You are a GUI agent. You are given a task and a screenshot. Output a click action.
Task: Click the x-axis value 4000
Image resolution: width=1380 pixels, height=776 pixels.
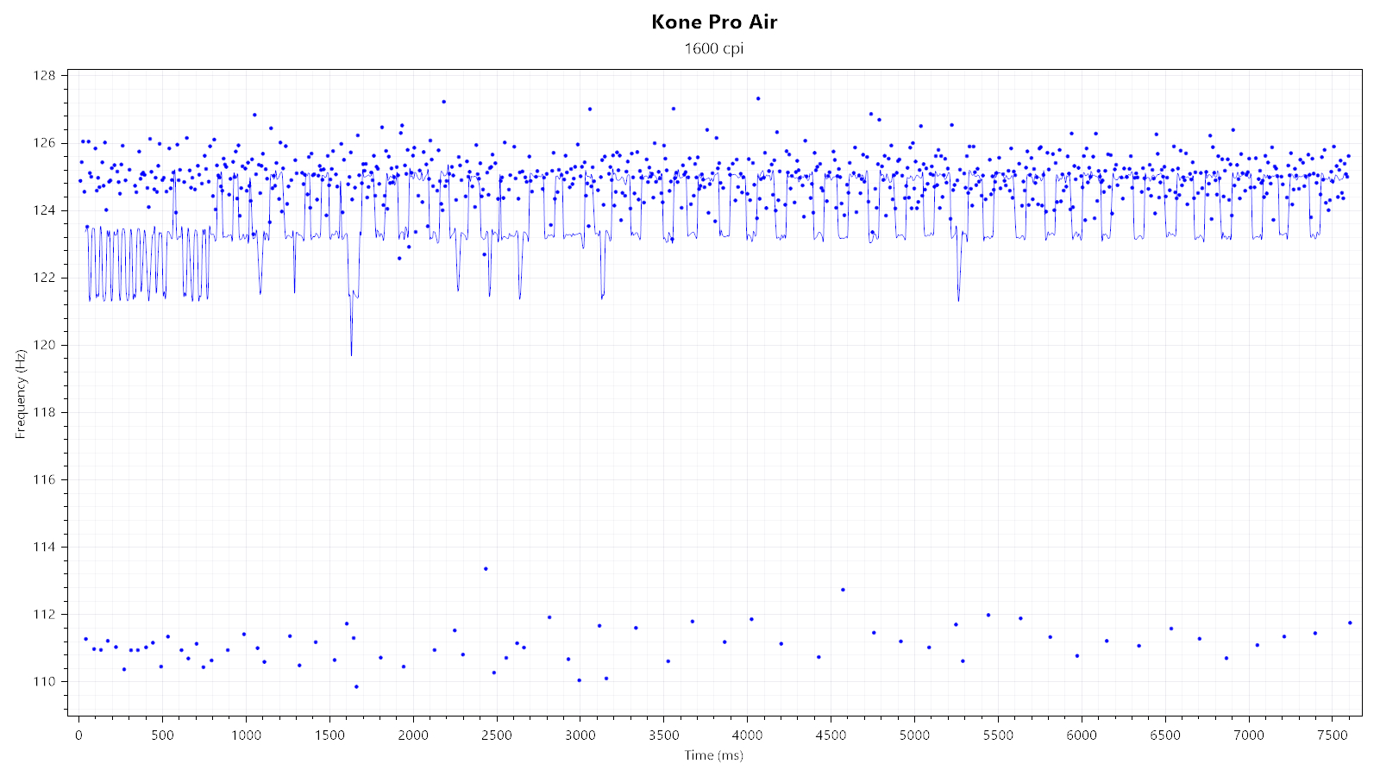pos(748,735)
